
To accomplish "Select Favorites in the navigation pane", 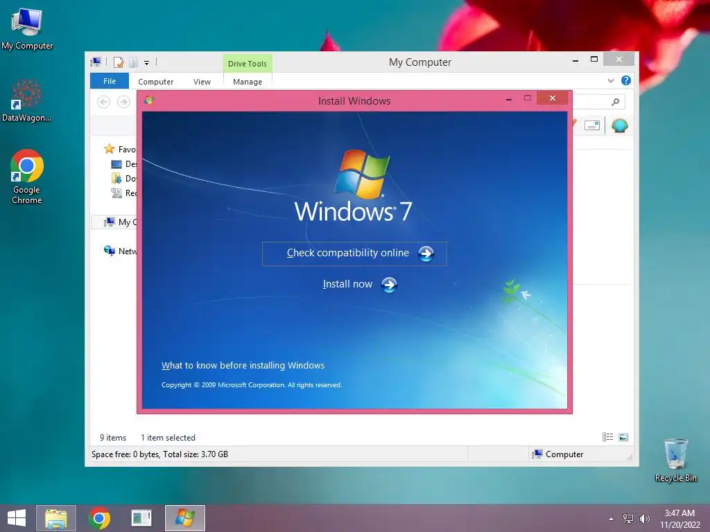I will coord(120,150).
